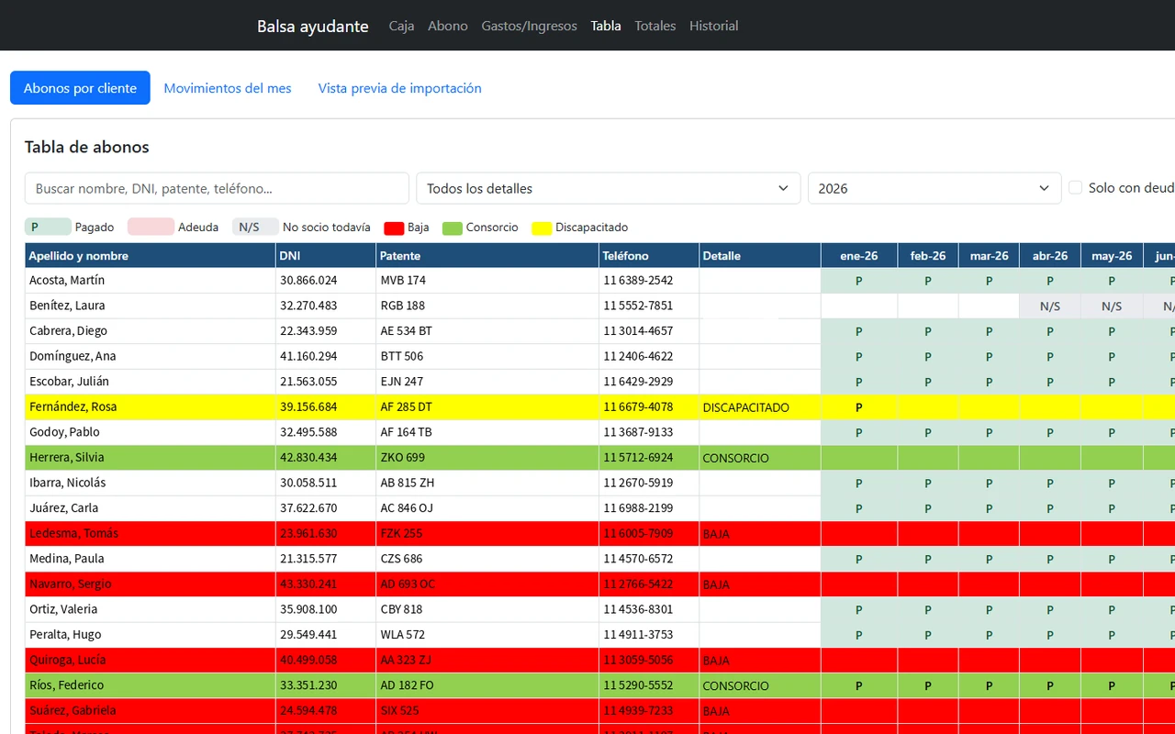Click the gray N/S legend swatch

click(255, 227)
